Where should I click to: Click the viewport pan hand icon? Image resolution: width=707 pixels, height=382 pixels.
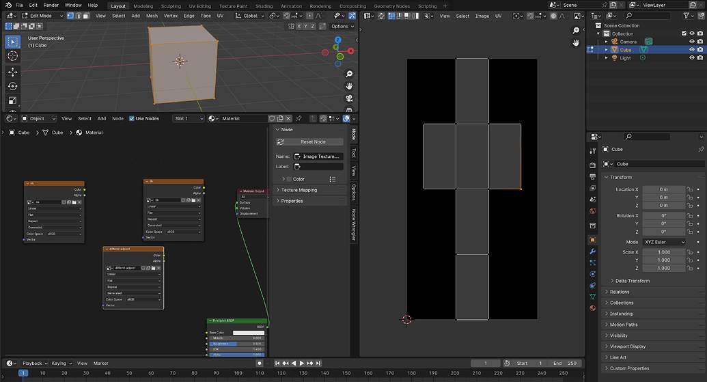[x=349, y=86]
